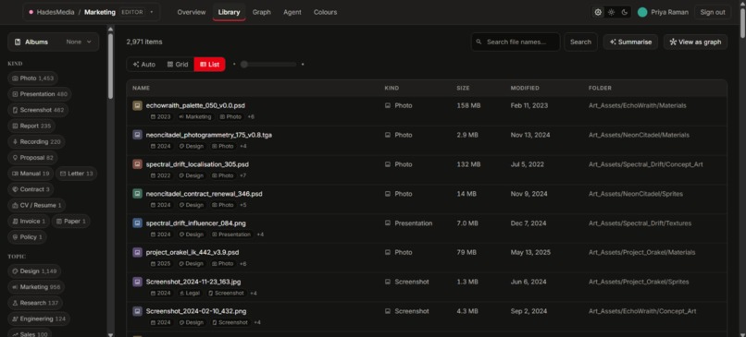Expand +7 tags on spectral_drift_localisation row
The width and height of the screenshot is (746, 337).
(243, 175)
